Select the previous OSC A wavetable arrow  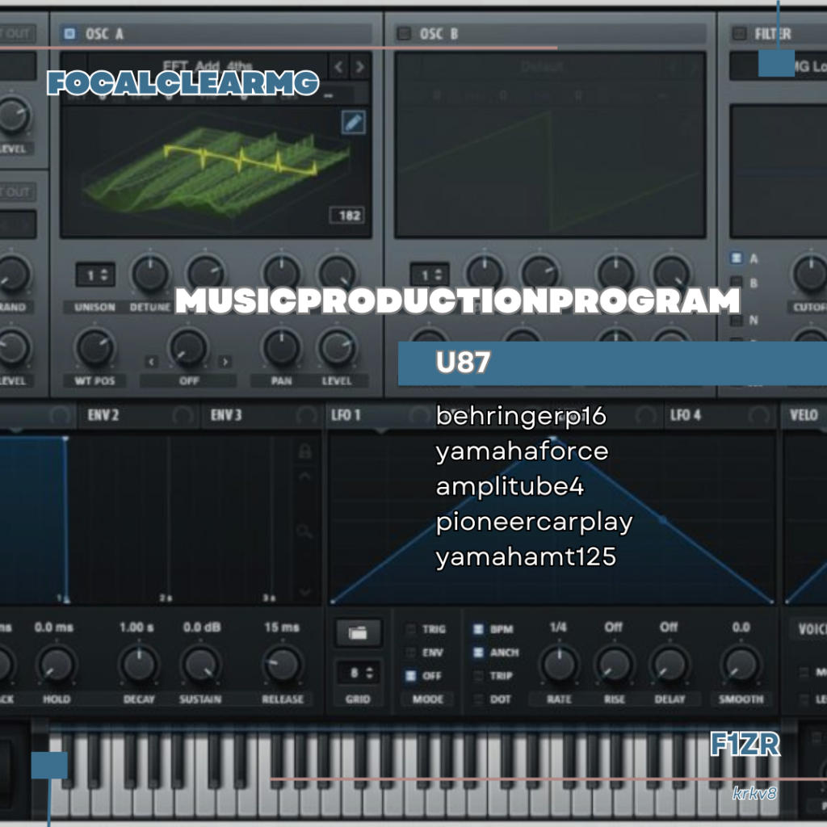[339, 67]
